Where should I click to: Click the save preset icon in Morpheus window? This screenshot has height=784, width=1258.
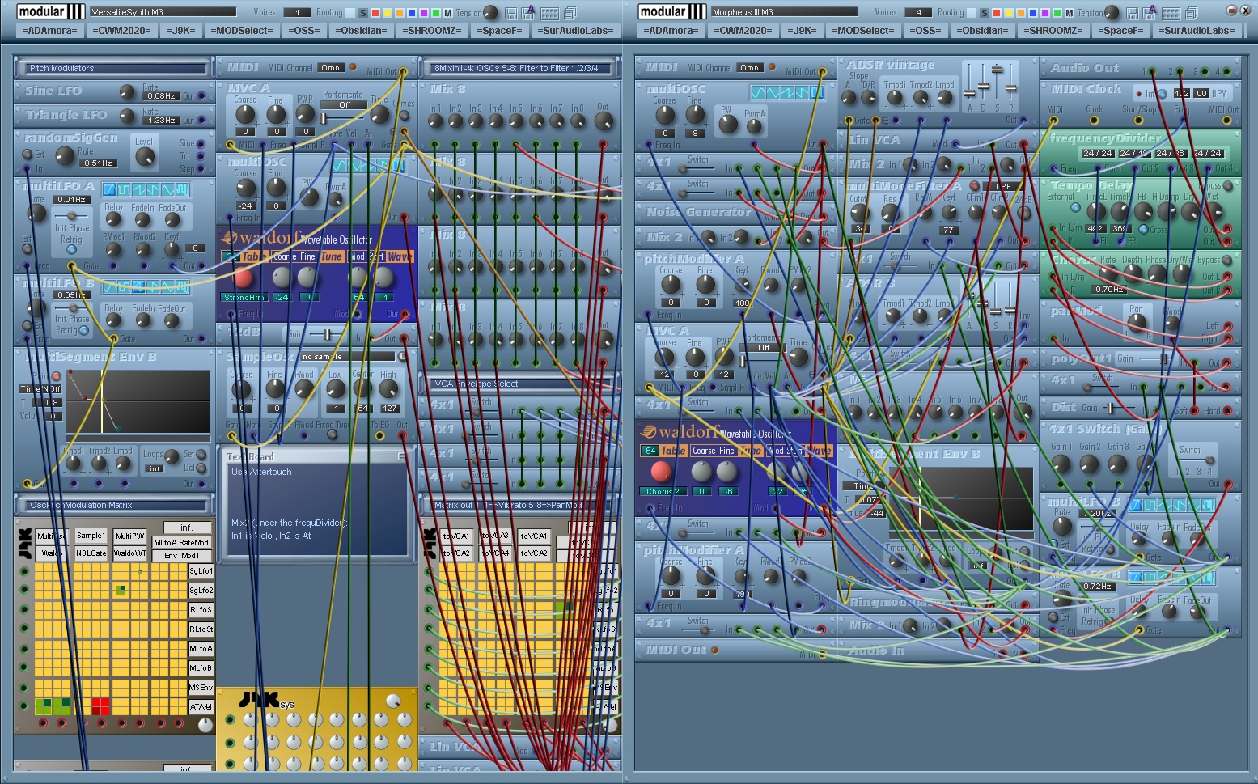pyautogui.click(x=1133, y=13)
